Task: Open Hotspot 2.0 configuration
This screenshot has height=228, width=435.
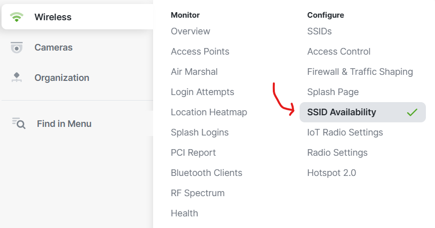Action: tap(331, 173)
